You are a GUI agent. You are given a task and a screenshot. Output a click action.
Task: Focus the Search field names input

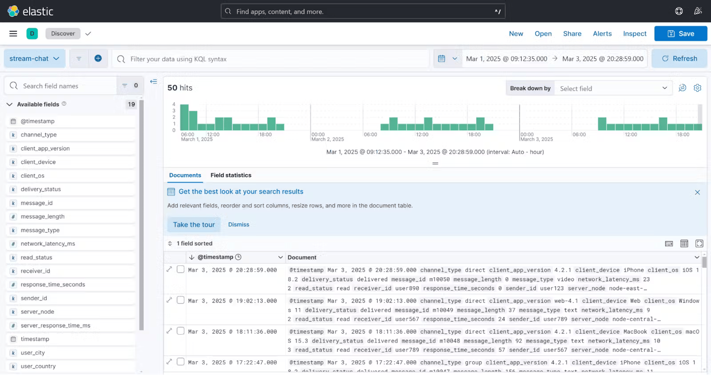pyautogui.click(x=61, y=86)
